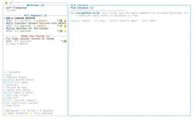This screenshot has height=121, width=194.
Task: Open the perf-flamegraph worktree
Action: click(x=16, y=8)
